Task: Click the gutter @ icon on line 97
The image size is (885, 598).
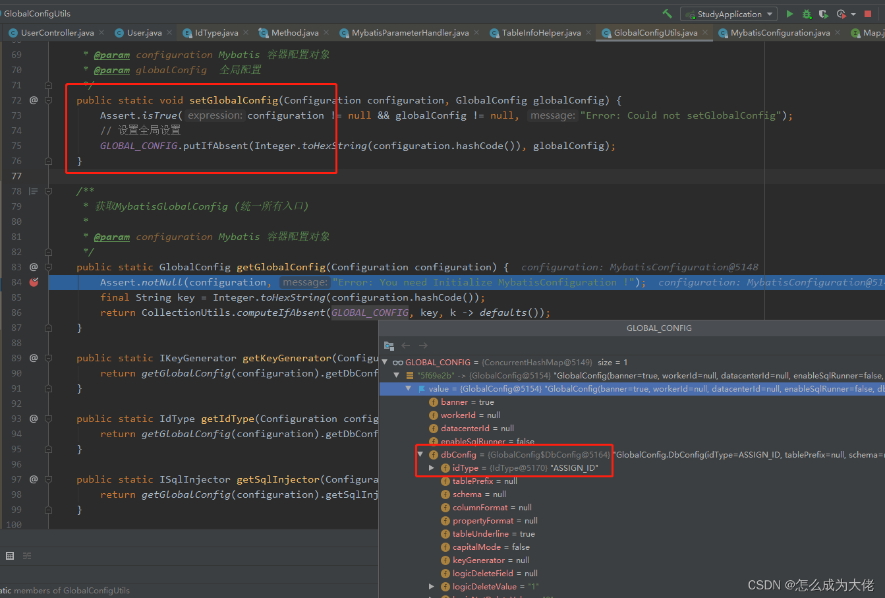Action: (x=34, y=479)
